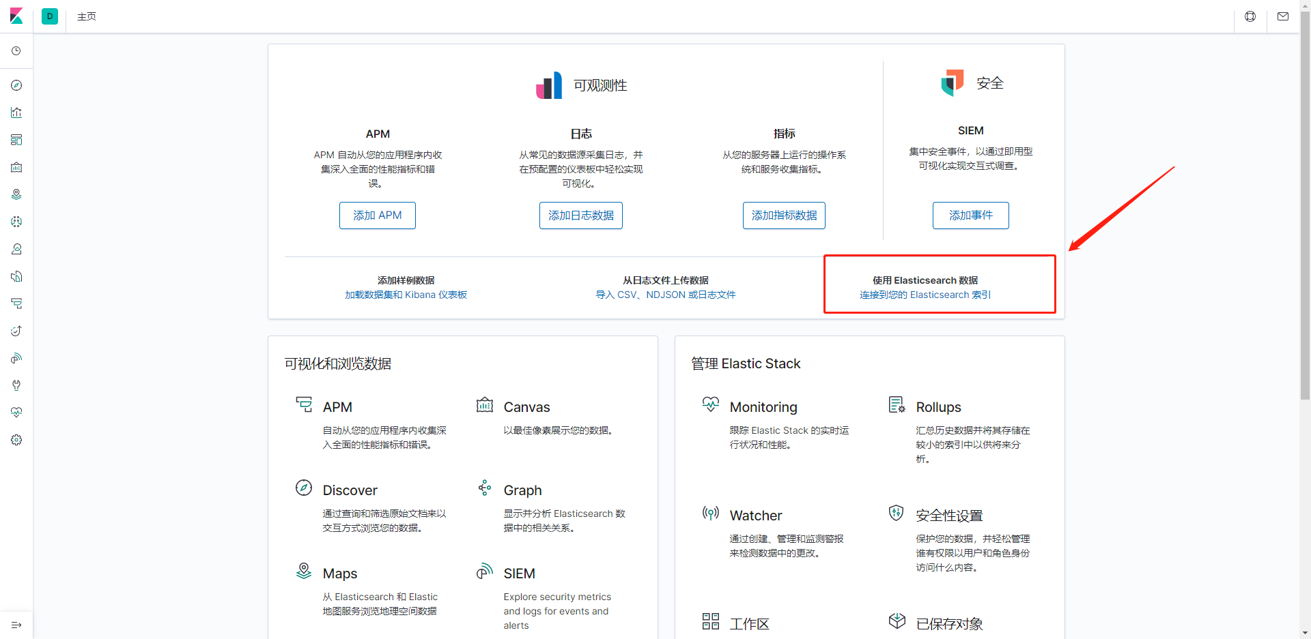Open Maps card title

pyautogui.click(x=340, y=574)
